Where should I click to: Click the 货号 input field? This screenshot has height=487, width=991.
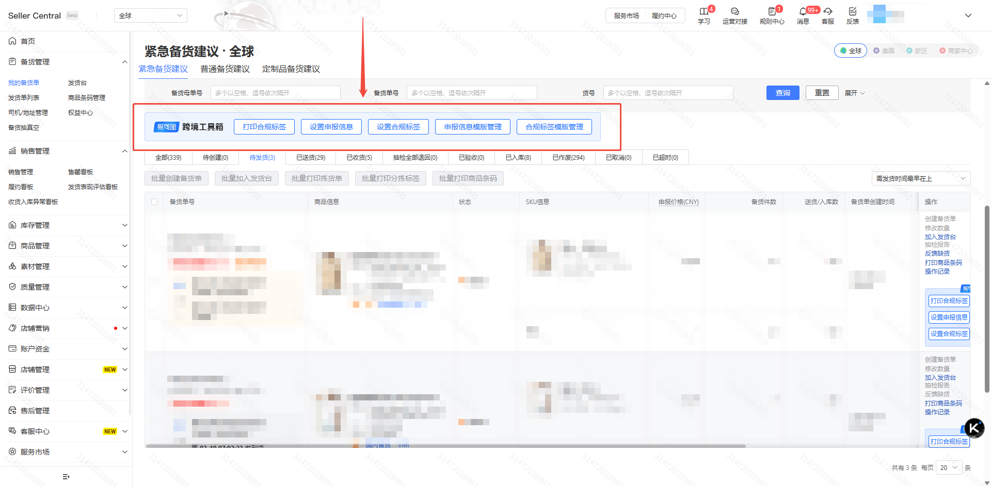click(x=668, y=93)
